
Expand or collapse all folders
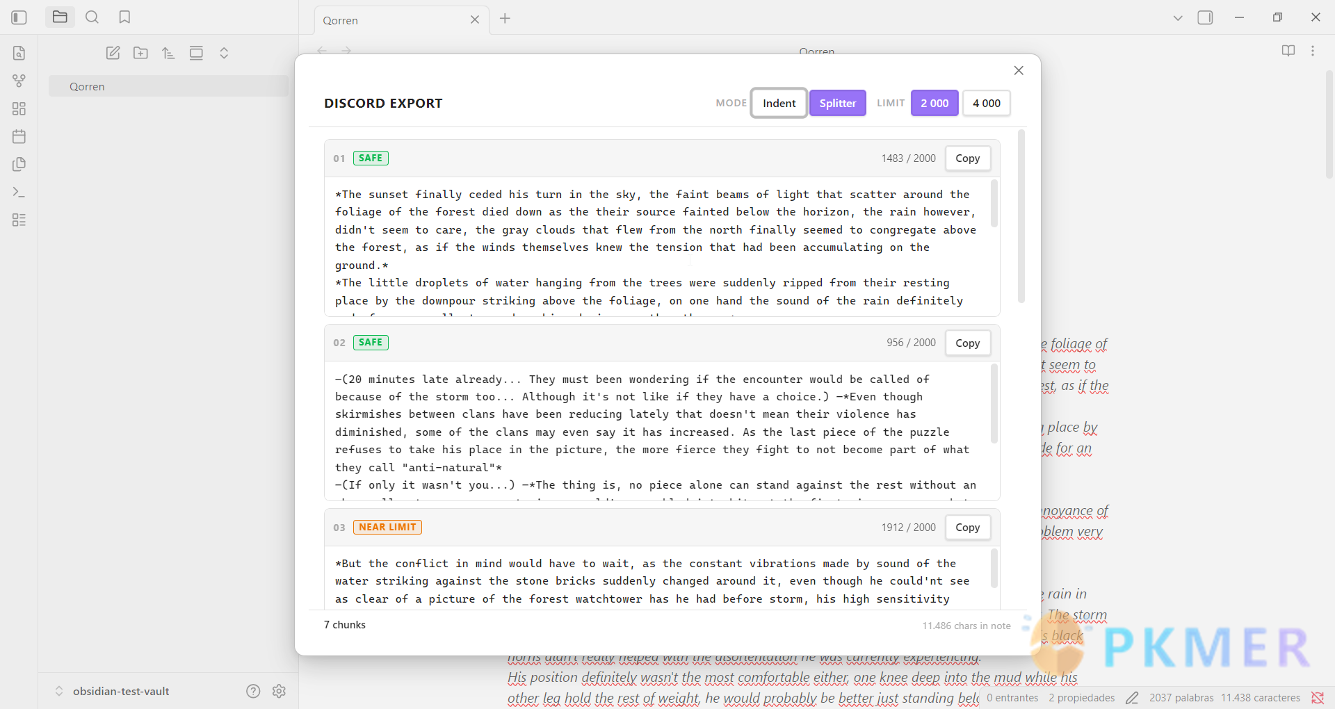(224, 53)
